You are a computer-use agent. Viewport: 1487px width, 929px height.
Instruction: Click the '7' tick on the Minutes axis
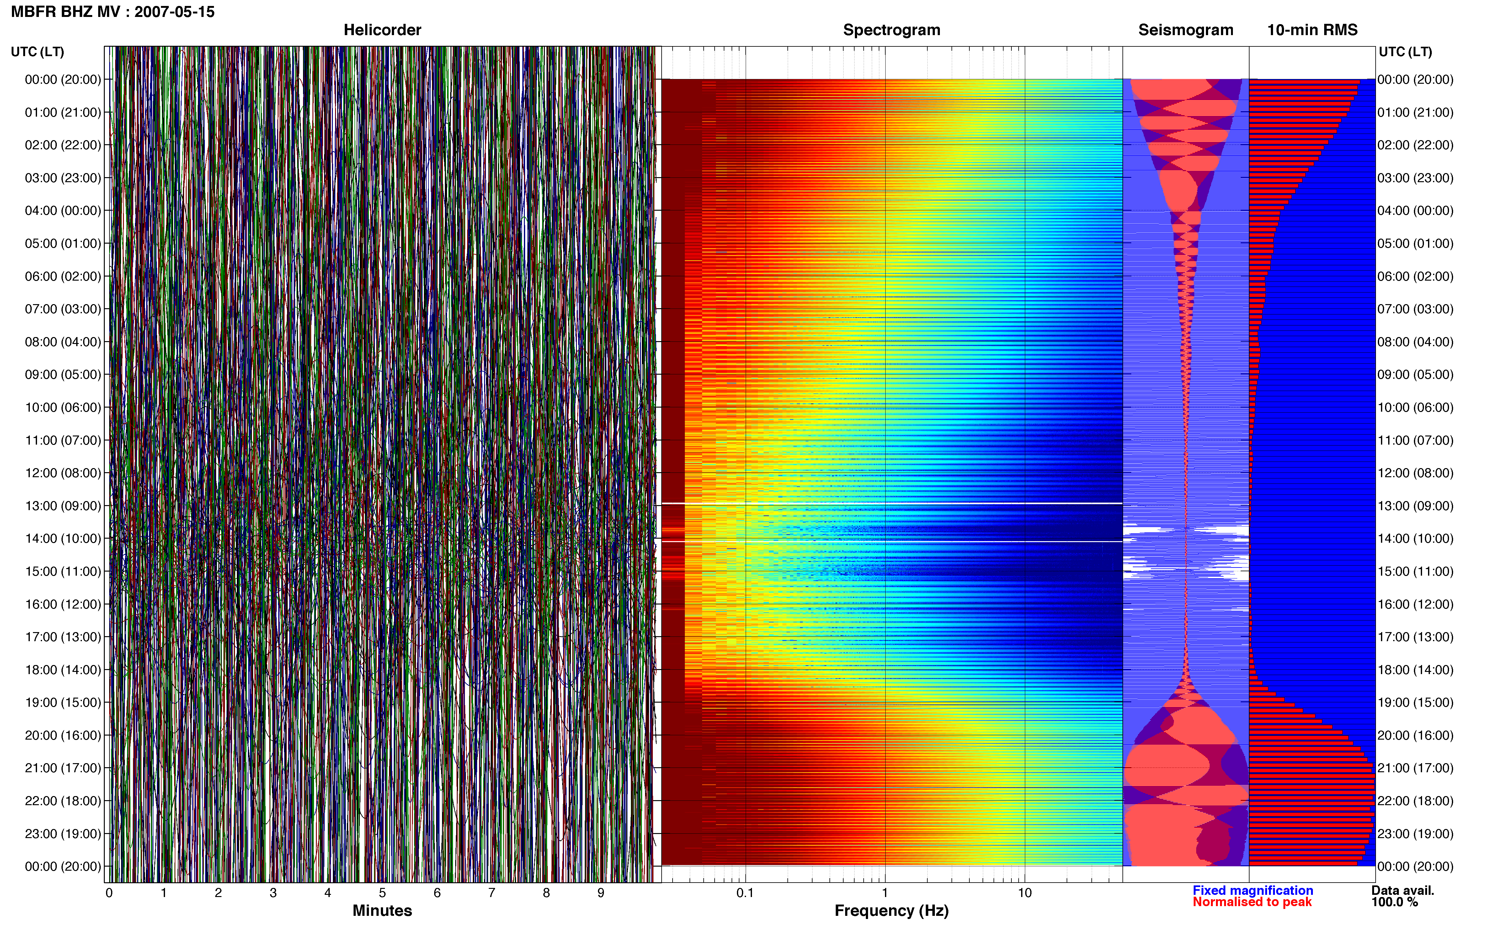tap(492, 893)
